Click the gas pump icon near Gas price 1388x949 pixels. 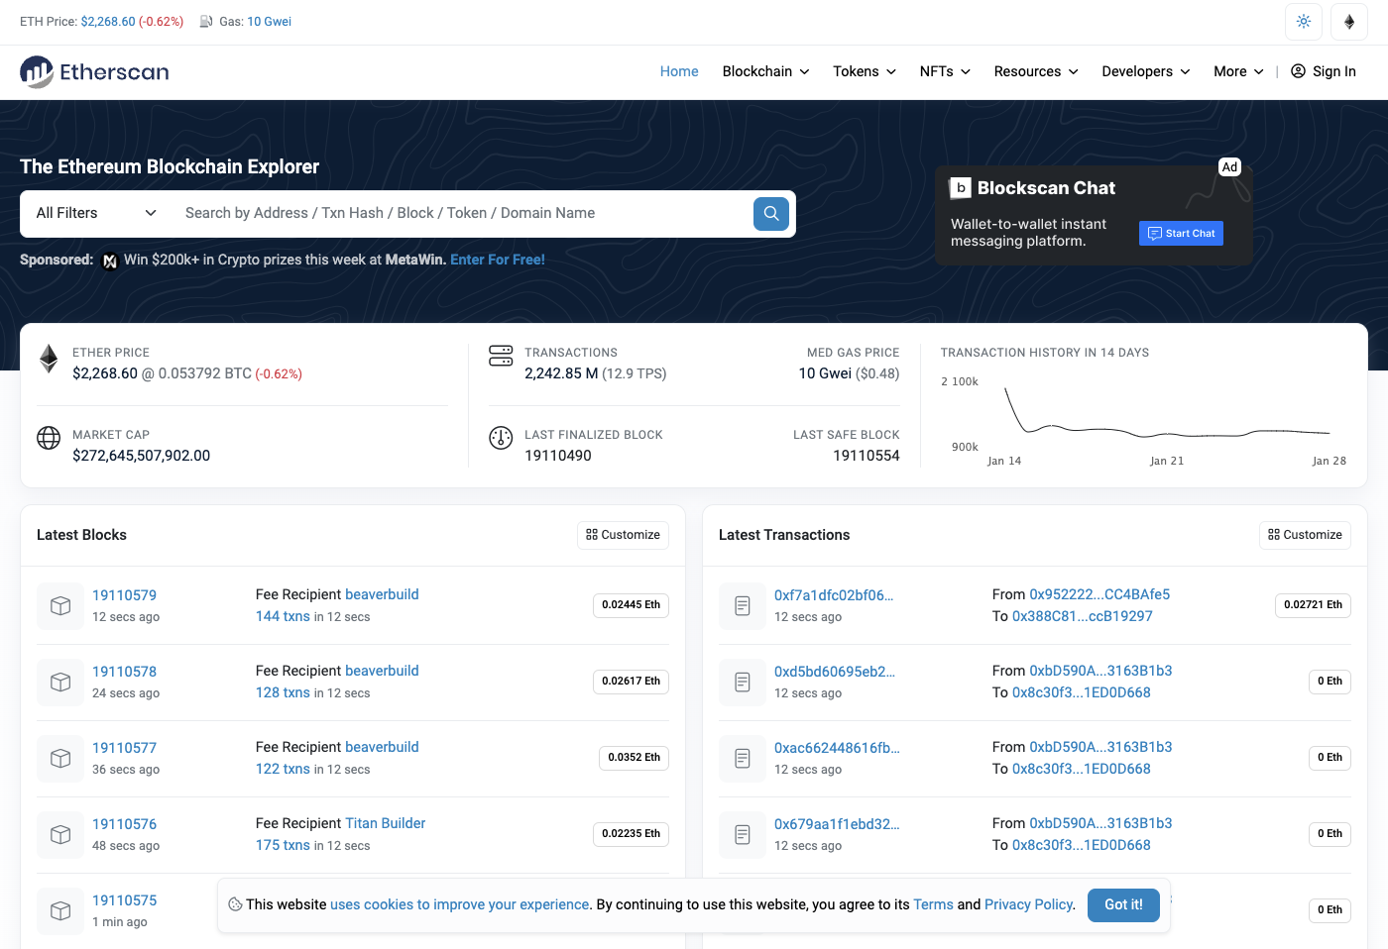pos(203,21)
